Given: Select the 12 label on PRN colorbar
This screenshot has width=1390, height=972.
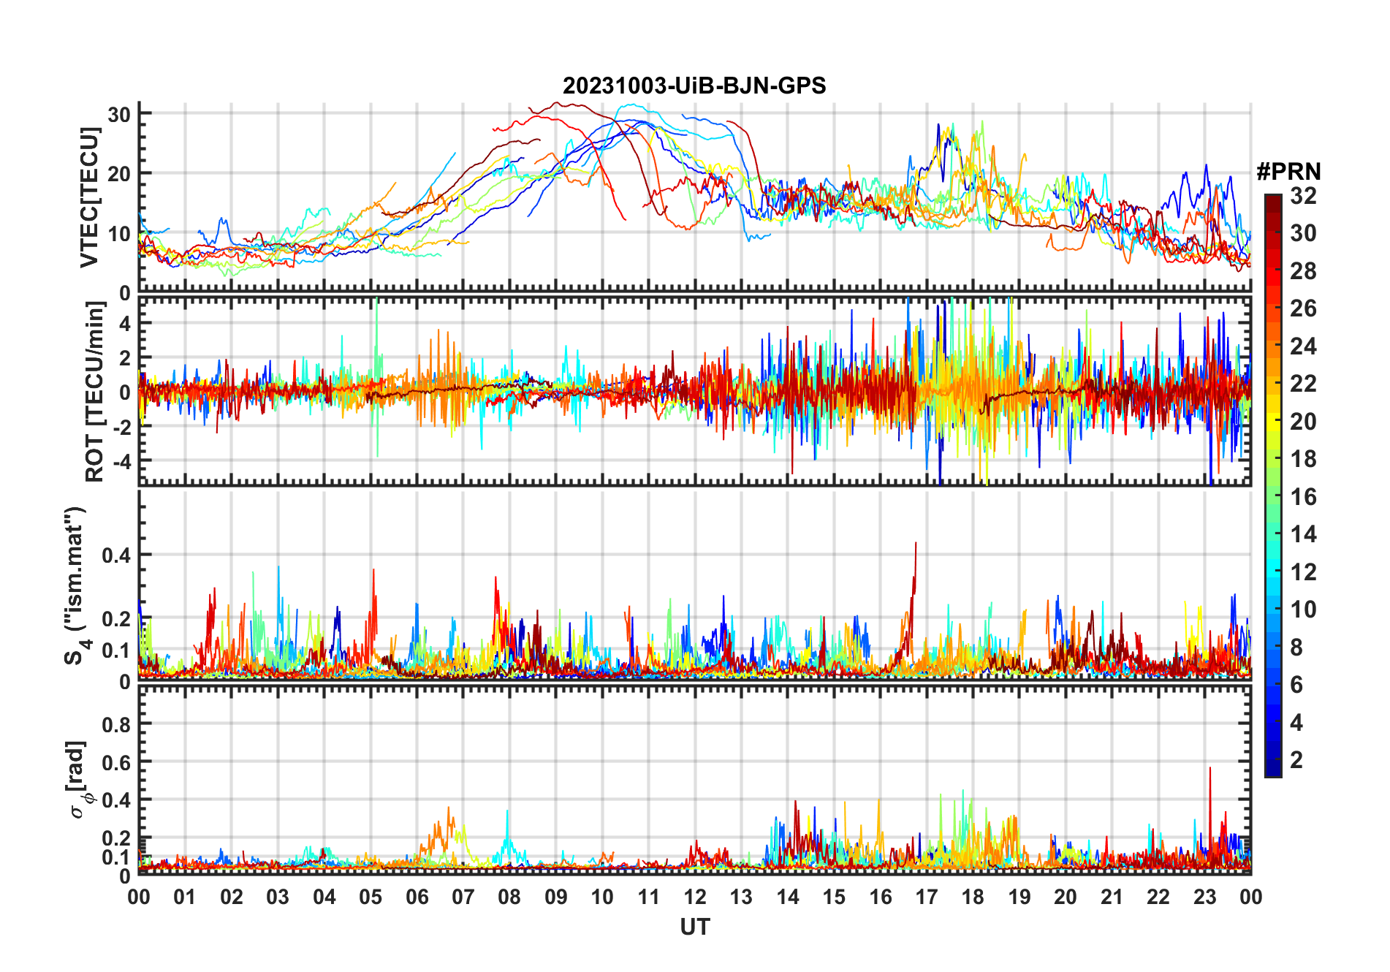Looking at the screenshot, I should click(x=1303, y=572).
